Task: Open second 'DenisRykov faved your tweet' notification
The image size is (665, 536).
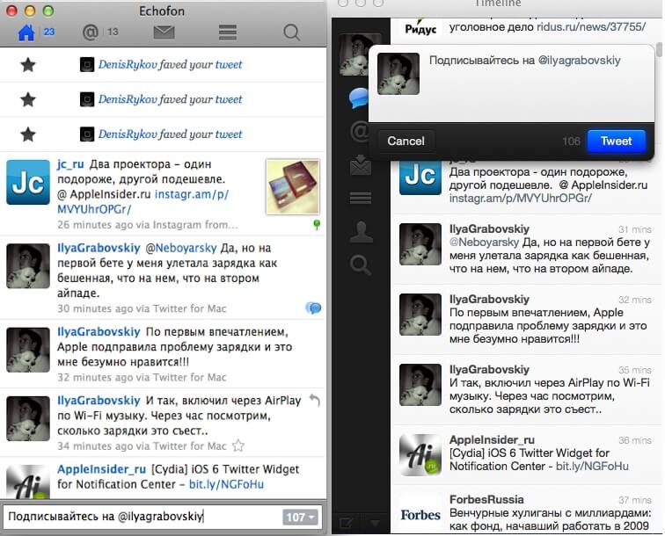Action: [x=170, y=99]
